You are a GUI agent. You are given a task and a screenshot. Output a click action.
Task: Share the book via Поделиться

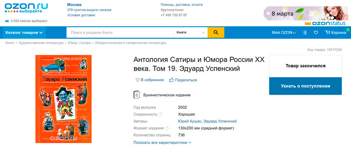[183, 80]
